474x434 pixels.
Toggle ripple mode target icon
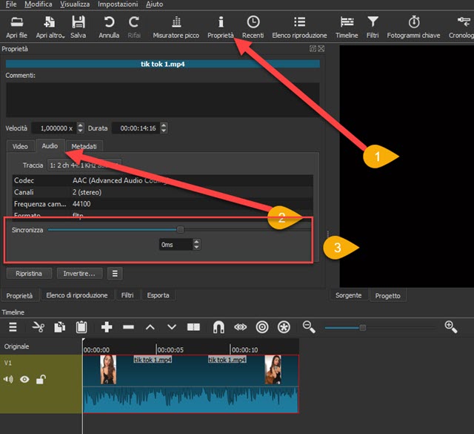[262, 327]
